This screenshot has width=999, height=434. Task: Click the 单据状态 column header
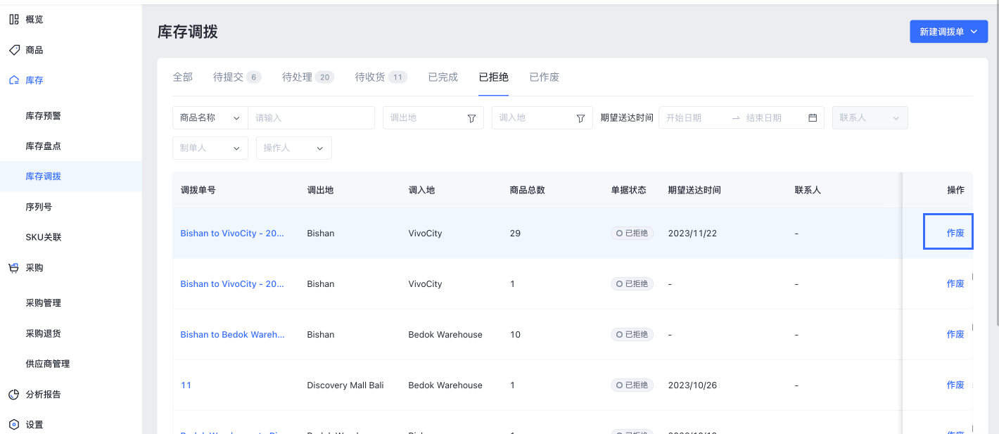[x=629, y=190]
